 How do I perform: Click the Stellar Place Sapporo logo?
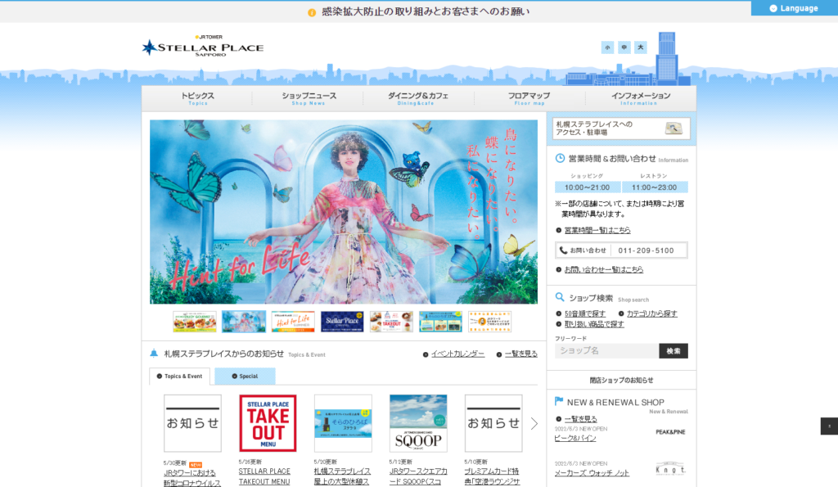coord(202,47)
